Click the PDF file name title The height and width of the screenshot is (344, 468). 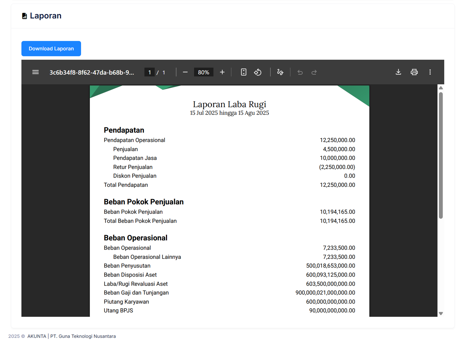point(92,72)
